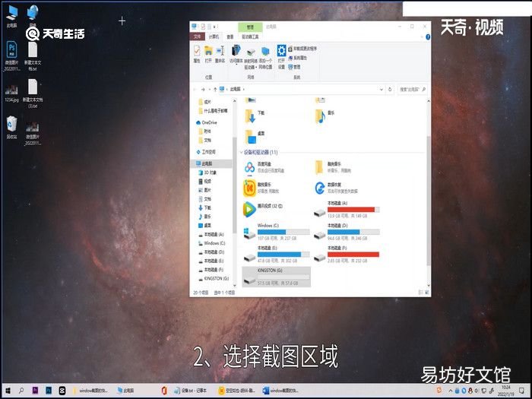The width and height of the screenshot is (532, 399).
Task: Select the Tencent Video device icon
Action: [250, 209]
